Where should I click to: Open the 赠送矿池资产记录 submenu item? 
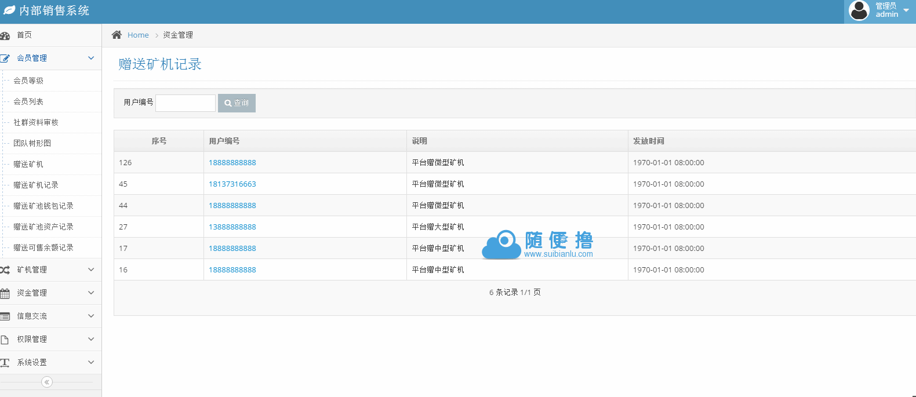point(50,227)
